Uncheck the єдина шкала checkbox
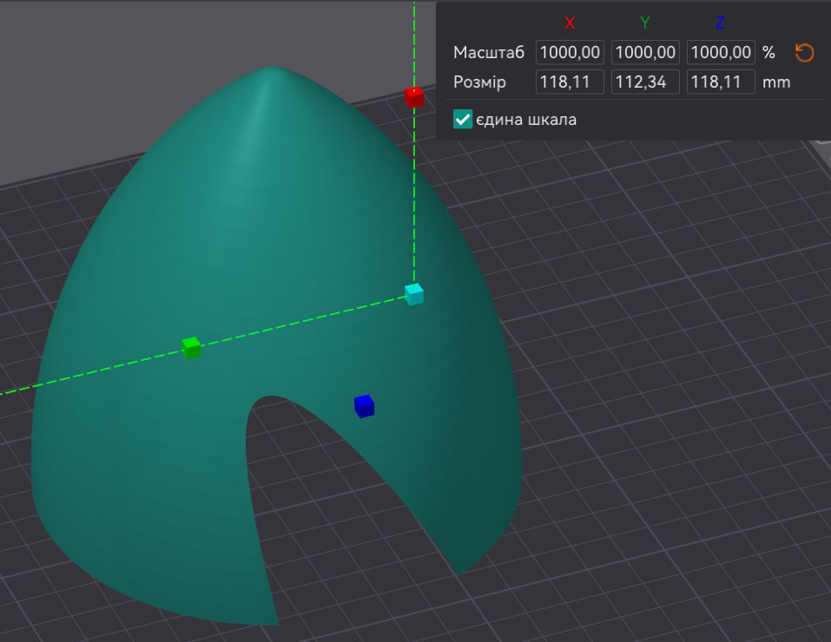This screenshot has width=831, height=642. point(463,120)
